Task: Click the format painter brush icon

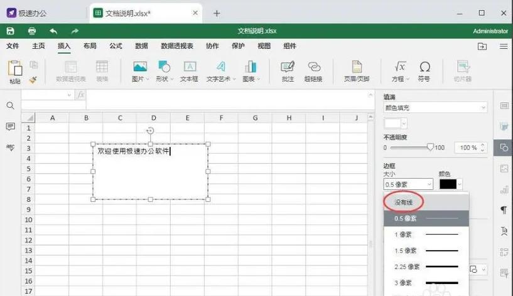Action: pyautogui.click(x=33, y=80)
